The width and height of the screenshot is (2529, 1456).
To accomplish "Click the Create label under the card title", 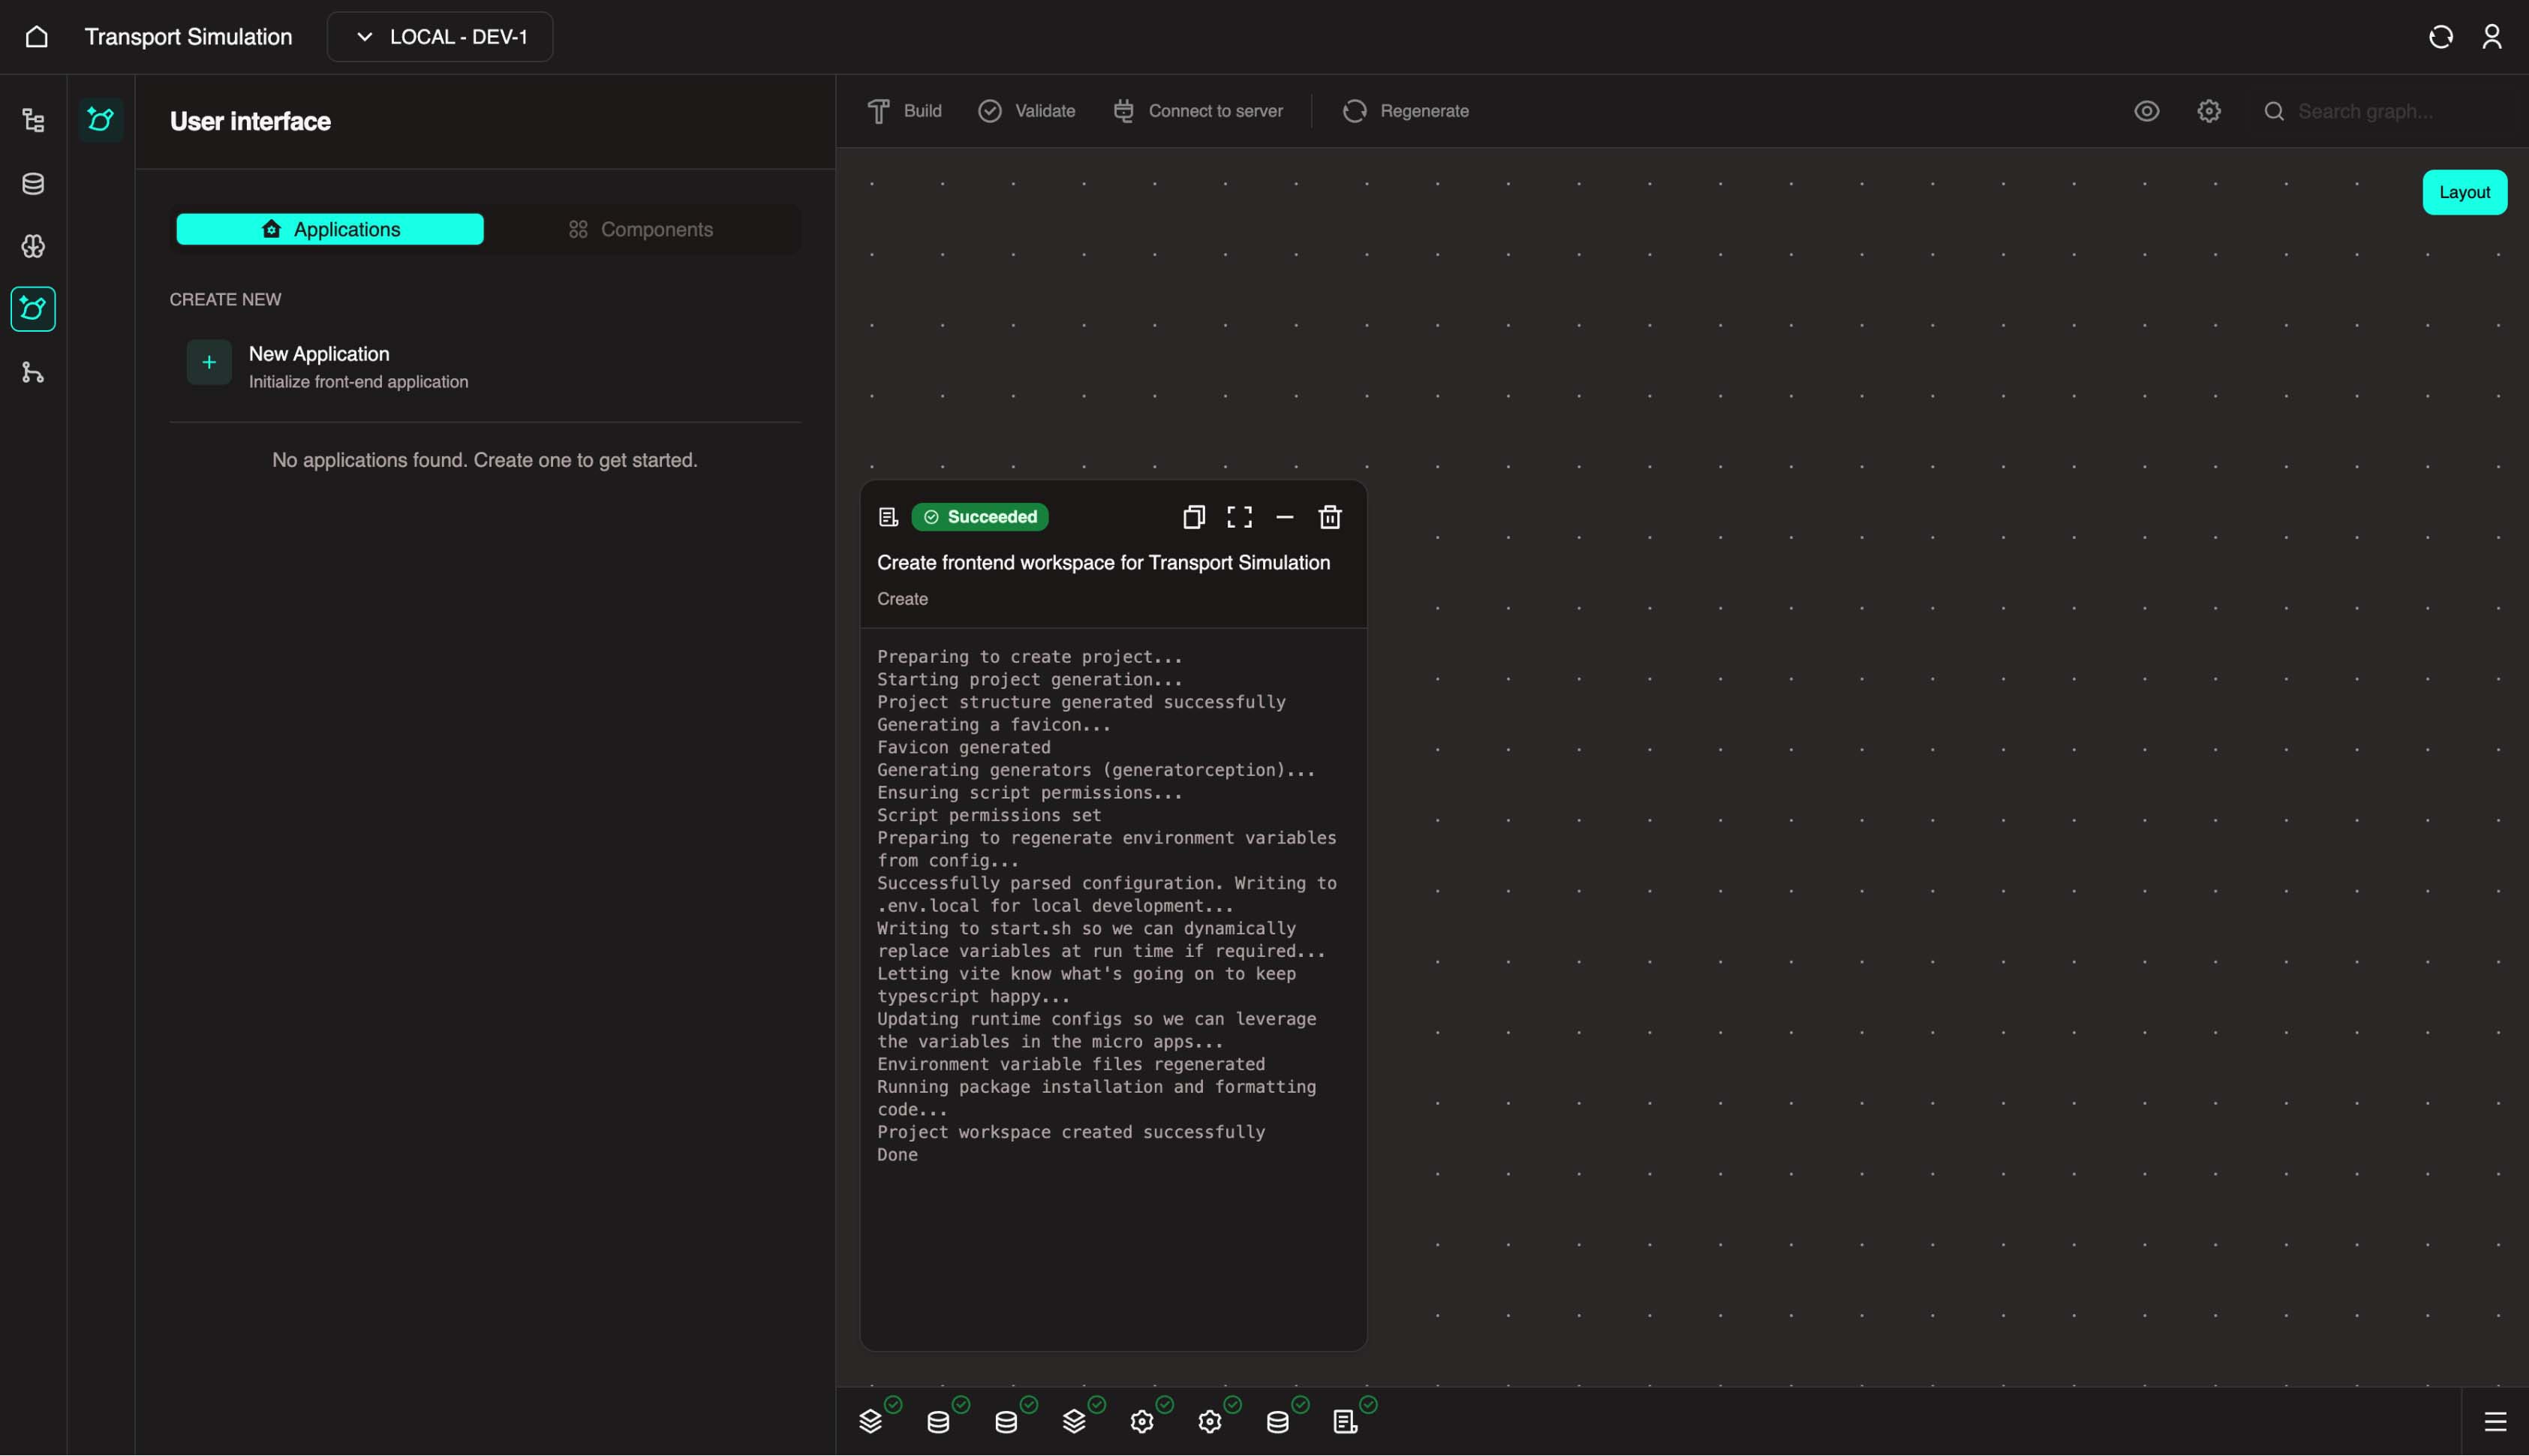I will click(903, 599).
